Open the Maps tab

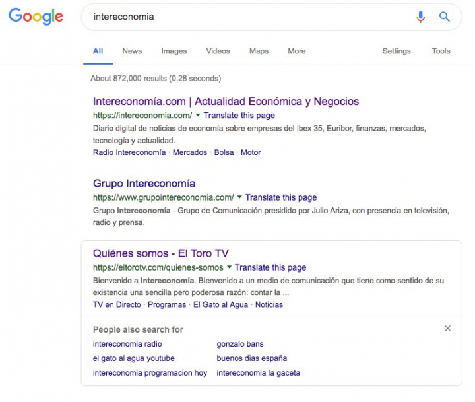click(x=259, y=51)
